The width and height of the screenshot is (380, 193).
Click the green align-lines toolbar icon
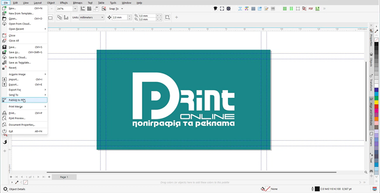317,9
